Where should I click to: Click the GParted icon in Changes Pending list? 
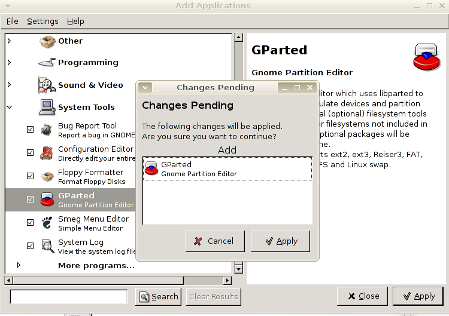pyautogui.click(x=151, y=168)
